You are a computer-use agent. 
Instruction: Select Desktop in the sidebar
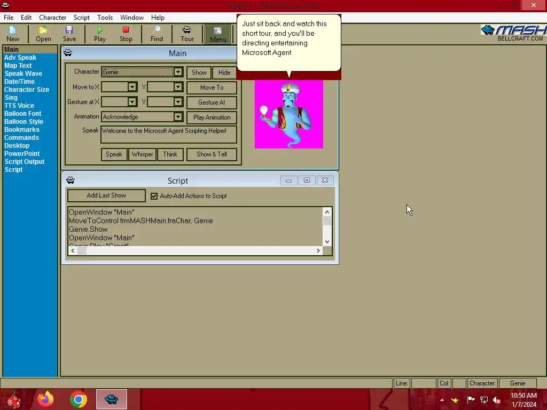pyautogui.click(x=17, y=146)
